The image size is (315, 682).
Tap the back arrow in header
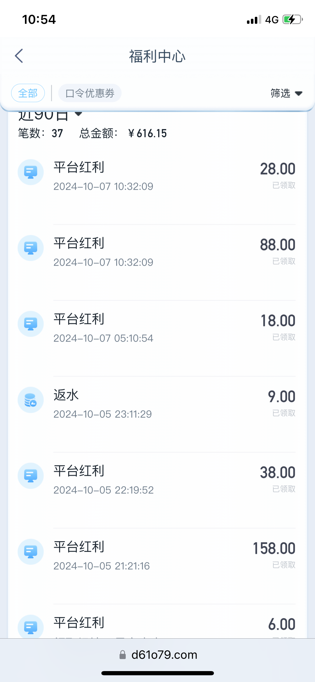click(19, 56)
